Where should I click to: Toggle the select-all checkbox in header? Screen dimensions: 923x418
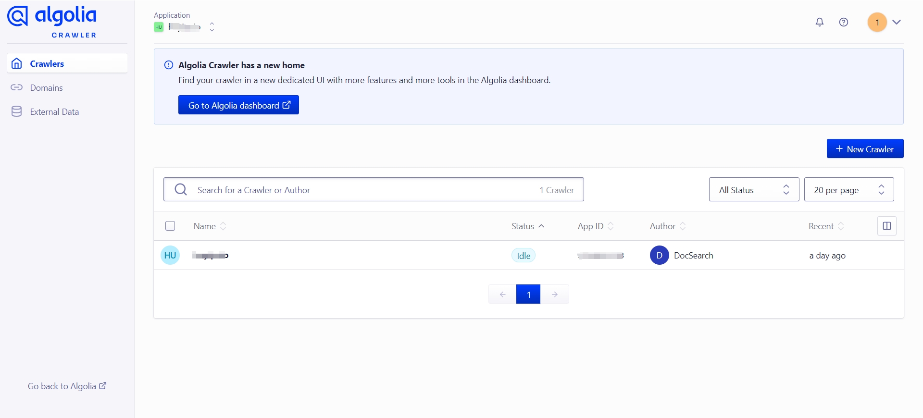(170, 226)
